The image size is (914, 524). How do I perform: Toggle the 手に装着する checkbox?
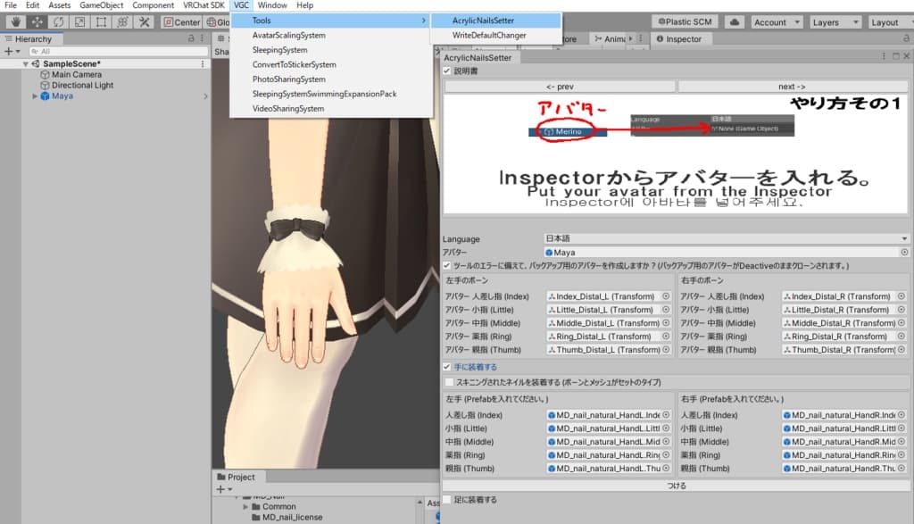(x=447, y=367)
